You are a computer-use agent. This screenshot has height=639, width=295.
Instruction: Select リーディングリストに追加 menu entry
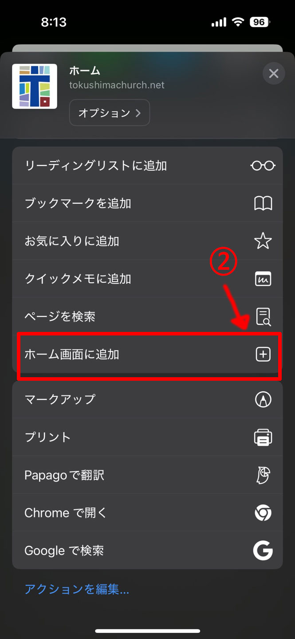tap(148, 166)
